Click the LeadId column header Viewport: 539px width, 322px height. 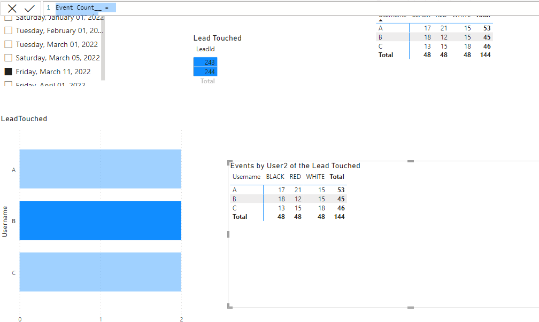point(205,49)
